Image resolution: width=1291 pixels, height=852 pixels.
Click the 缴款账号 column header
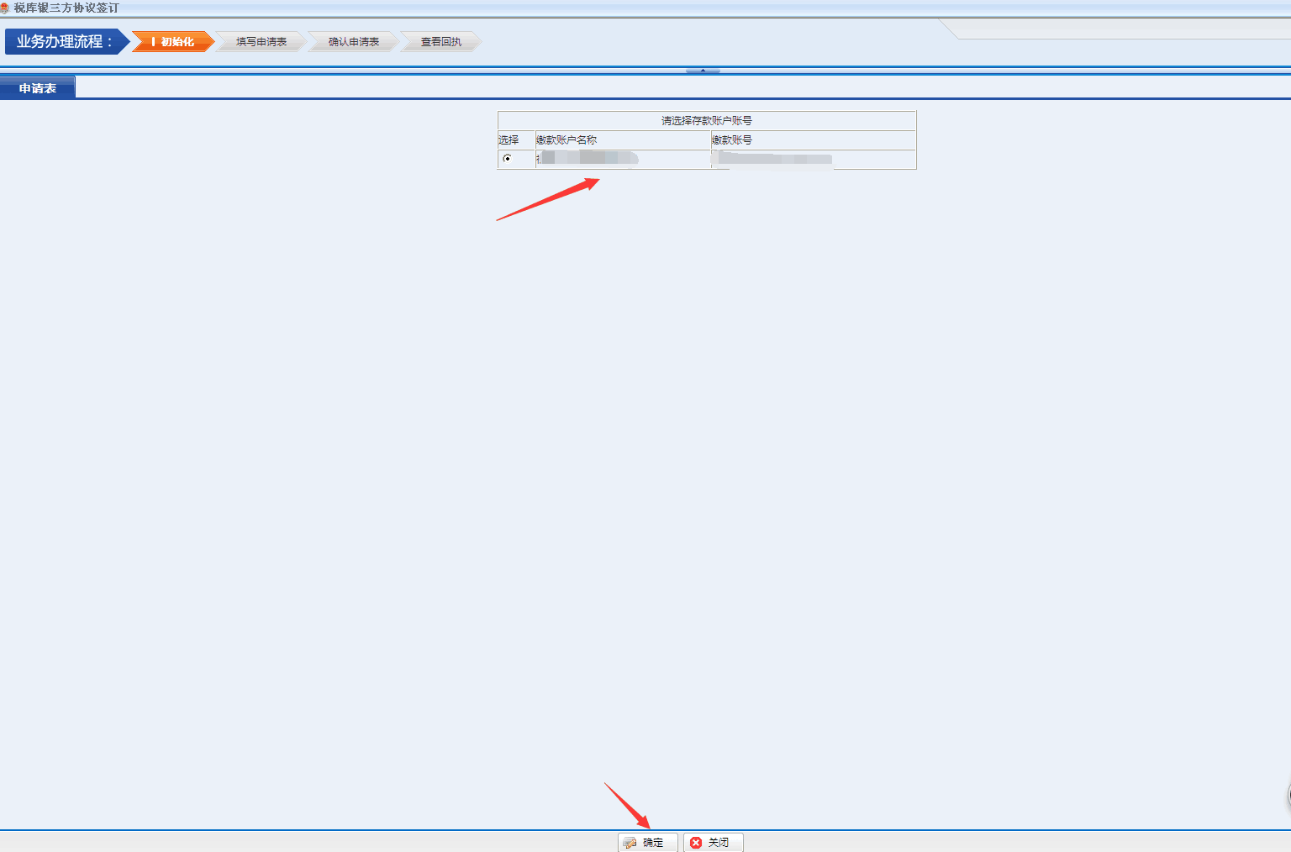pyautogui.click(x=732, y=140)
